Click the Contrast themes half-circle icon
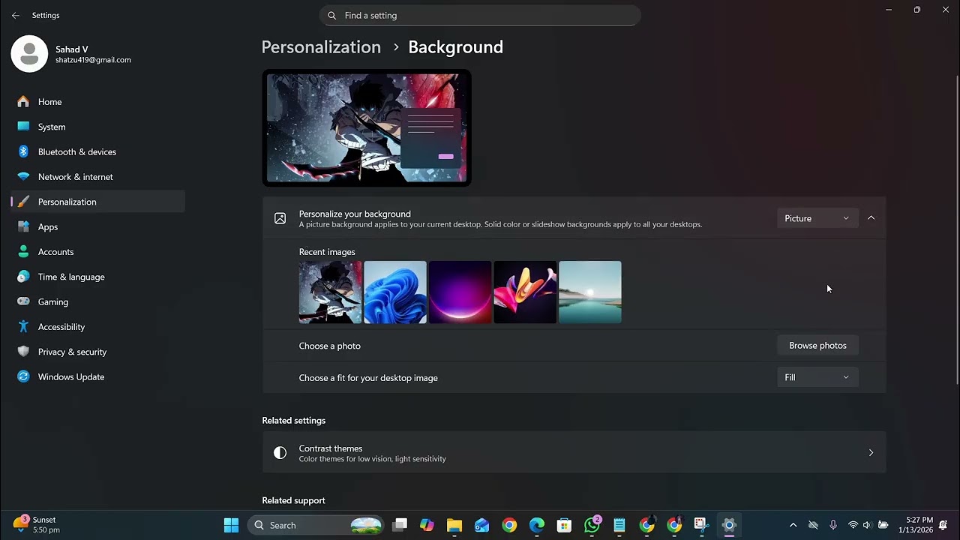The width and height of the screenshot is (960, 540). pyautogui.click(x=280, y=452)
